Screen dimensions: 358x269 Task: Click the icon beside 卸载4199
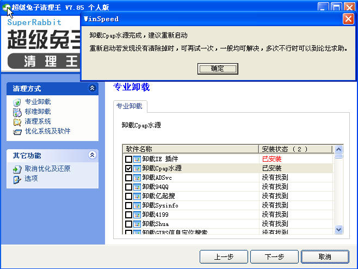(137, 215)
